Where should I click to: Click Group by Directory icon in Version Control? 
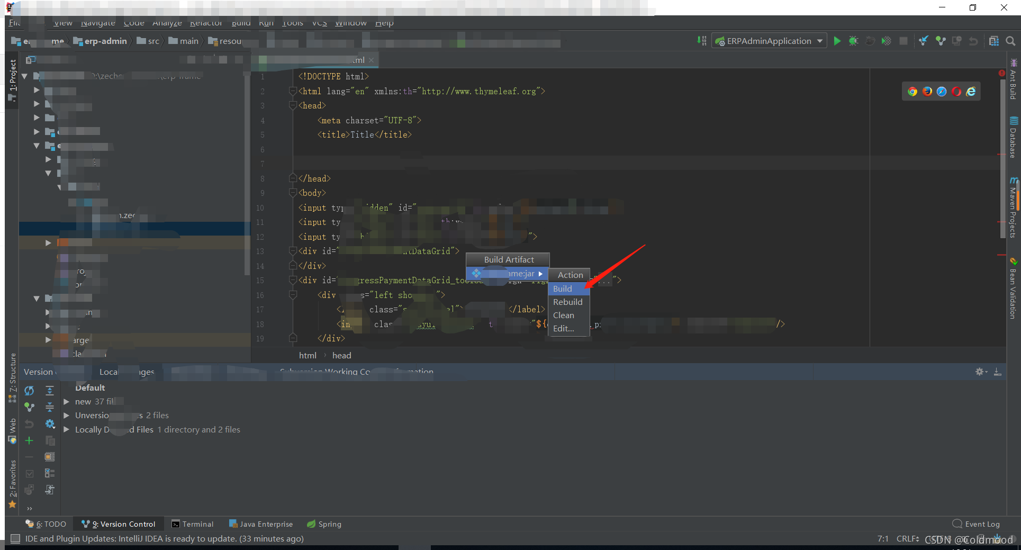(50, 457)
